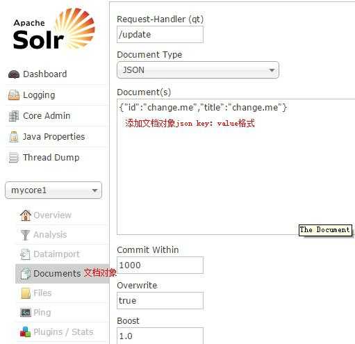Click the Dashboard gauge icon
This screenshot has width=355, height=344.
coord(14,74)
